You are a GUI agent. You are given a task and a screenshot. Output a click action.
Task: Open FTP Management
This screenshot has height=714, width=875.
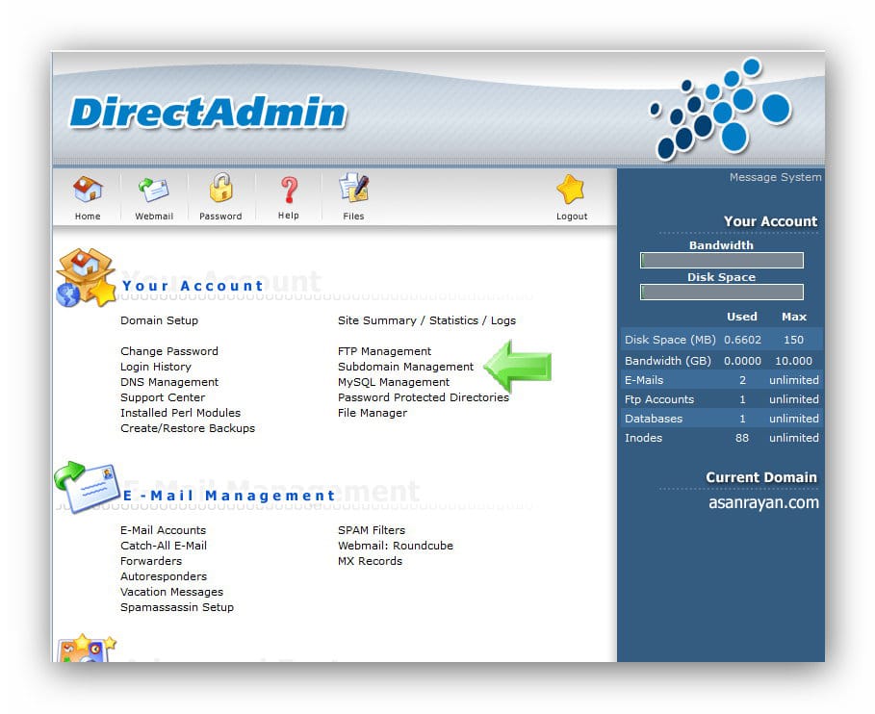tap(384, 351)
